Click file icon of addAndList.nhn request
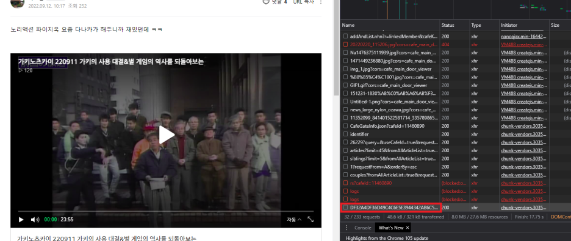 tap(346, 37)
